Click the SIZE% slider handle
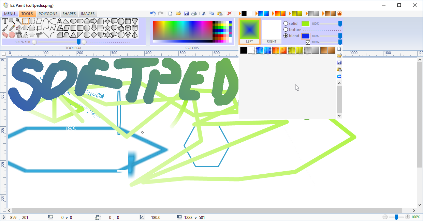This screenshot has width=423, height=221. (x=79, y=42)
